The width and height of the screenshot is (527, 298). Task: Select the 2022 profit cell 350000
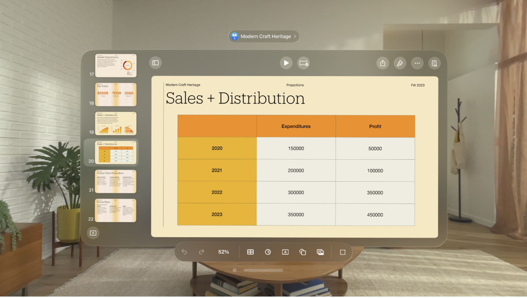tap(375, 193)
